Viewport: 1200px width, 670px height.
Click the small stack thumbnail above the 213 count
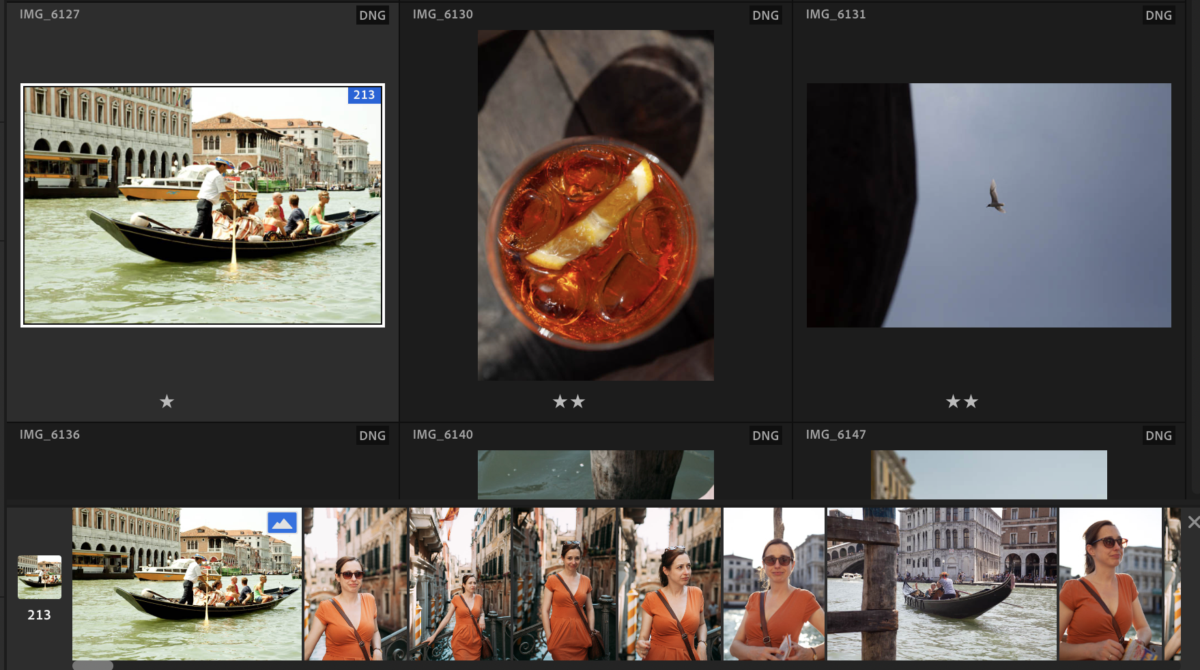(x=40, y=577)
